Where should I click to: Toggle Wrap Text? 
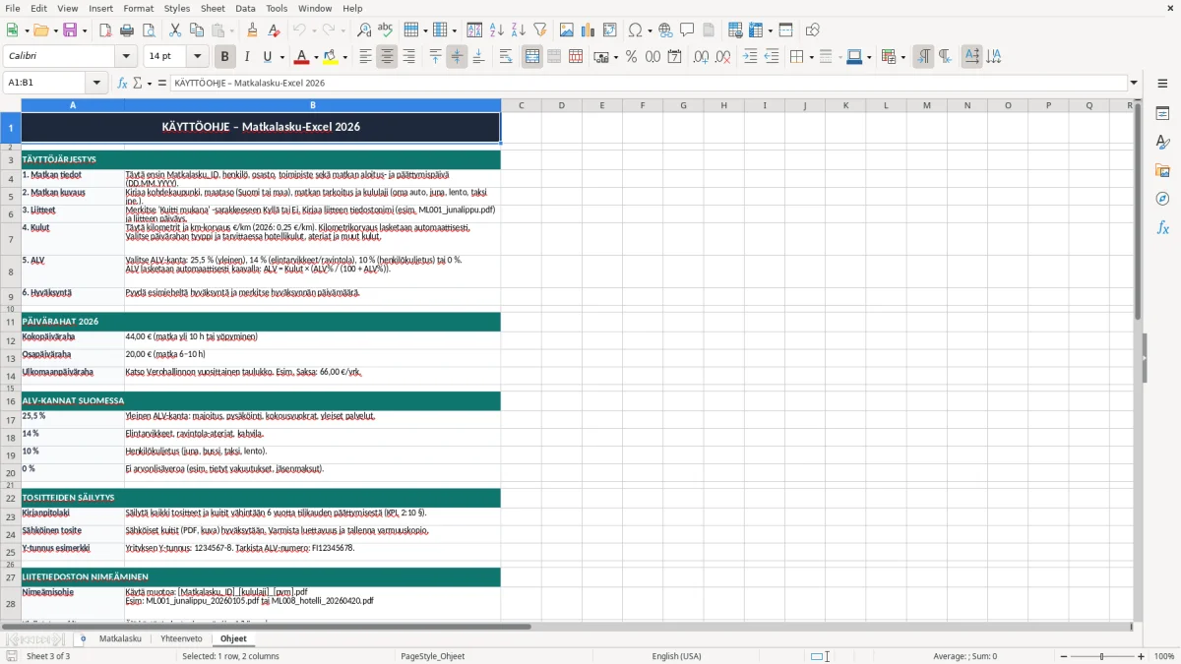click(x=505, y=57)
